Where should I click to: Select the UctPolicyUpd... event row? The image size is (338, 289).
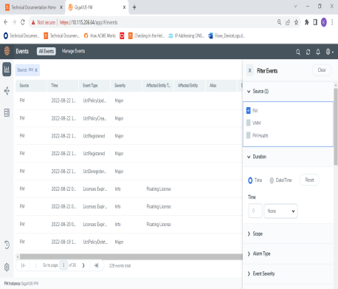tap(129, 101)
